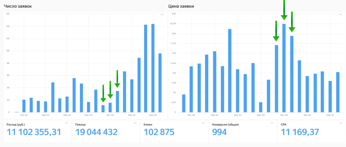346x147 pixels.
Task: Click axis label Окт '23 under Цена заявки
Action: point(191,115)
